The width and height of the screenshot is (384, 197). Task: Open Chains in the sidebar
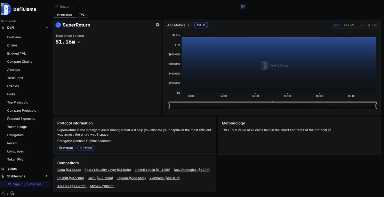coord(12,45)
